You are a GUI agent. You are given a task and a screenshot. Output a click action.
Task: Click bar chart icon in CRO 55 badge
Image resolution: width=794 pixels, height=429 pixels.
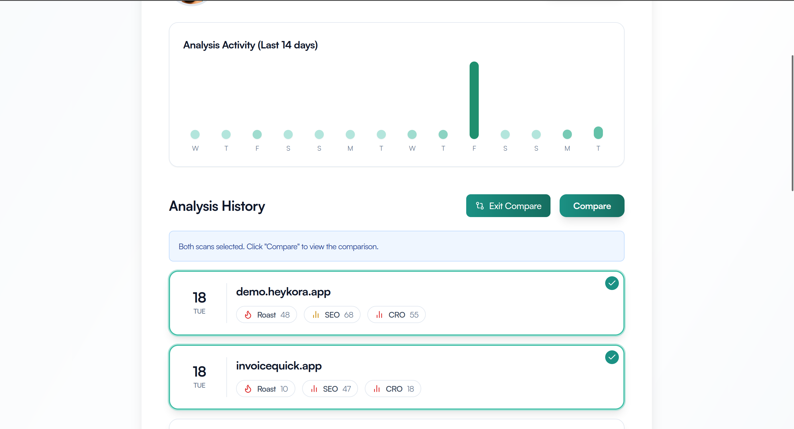tap(379, 314)
